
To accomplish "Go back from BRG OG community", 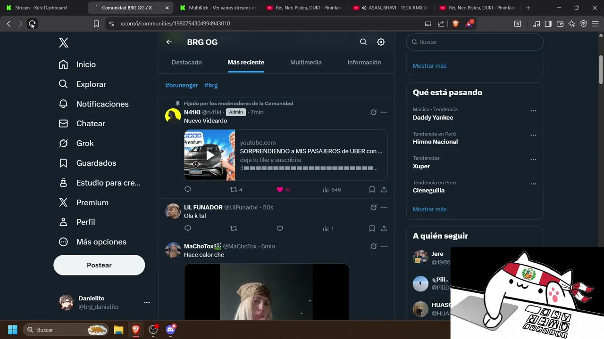I will coord(169,42).
